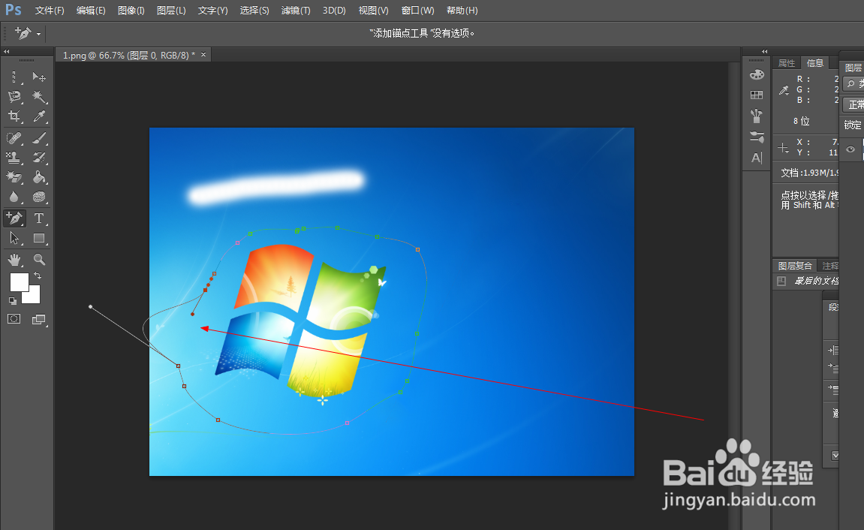The height and width of the screenshot is (530, 864).
Task: Switch to the 属性 panel tab
Action: (786, 63)
